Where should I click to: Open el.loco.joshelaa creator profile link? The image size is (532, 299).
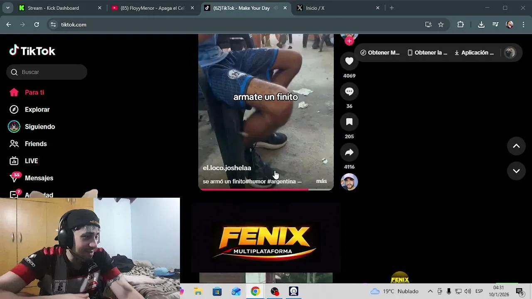click(227, 168)
